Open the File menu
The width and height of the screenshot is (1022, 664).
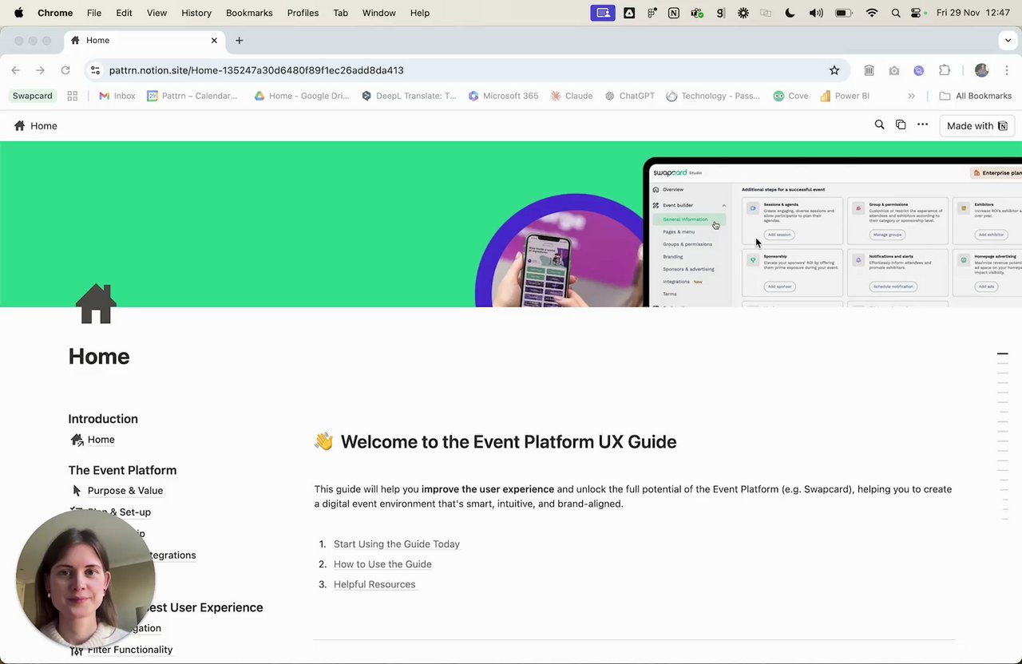94,13
